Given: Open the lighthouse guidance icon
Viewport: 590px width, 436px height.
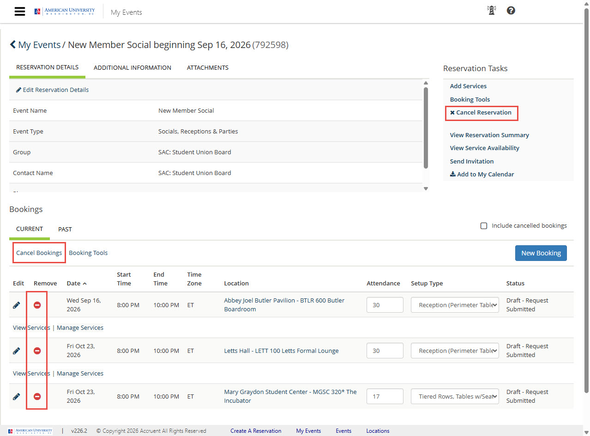Looking at the screenshot, I should point(492,10).
